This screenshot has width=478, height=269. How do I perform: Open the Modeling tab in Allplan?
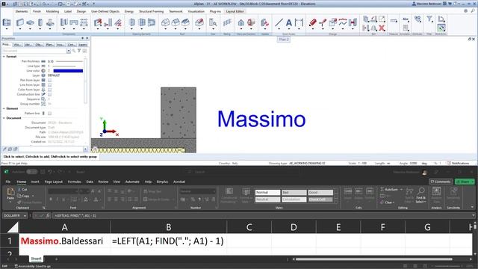(52, 11)
